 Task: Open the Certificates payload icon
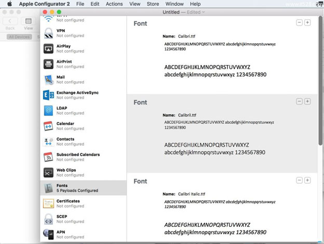pyautogui.click(x=49, y=203)
